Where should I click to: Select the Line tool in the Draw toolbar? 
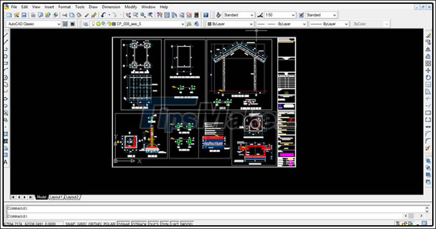[6, 35]
